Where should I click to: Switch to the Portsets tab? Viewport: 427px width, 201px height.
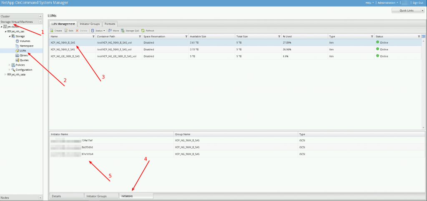point(110,24)
